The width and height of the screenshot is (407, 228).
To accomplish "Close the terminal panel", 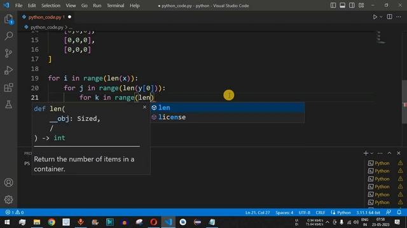I will 399,153.
